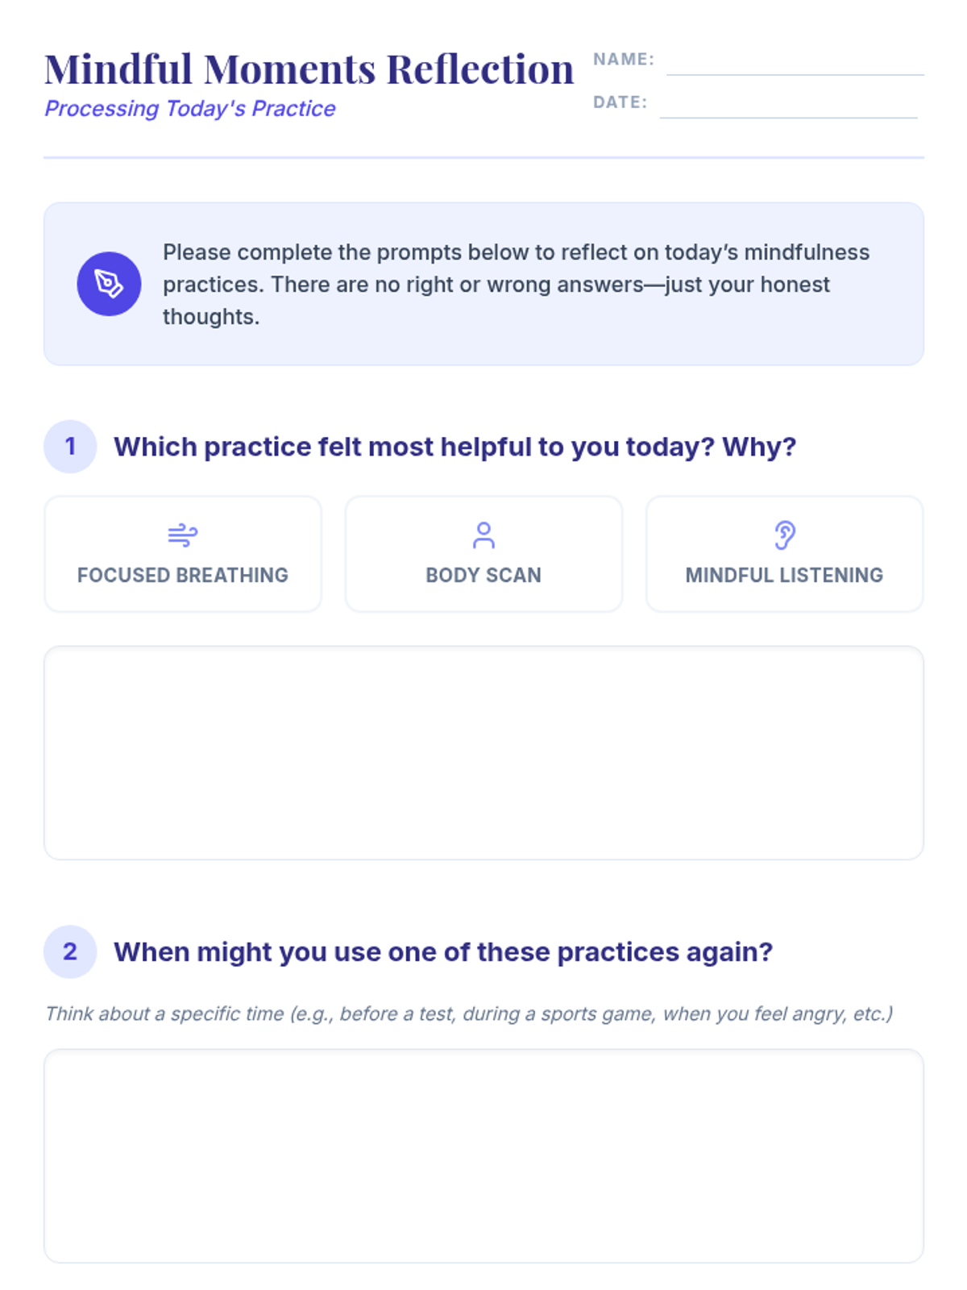
Task: Pick the Mindful Listening option card
Action: coord(784,554)
